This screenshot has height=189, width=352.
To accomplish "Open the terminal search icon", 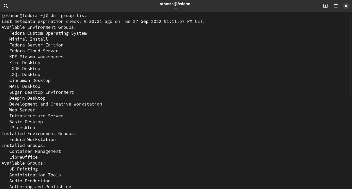I will [6, 6].
